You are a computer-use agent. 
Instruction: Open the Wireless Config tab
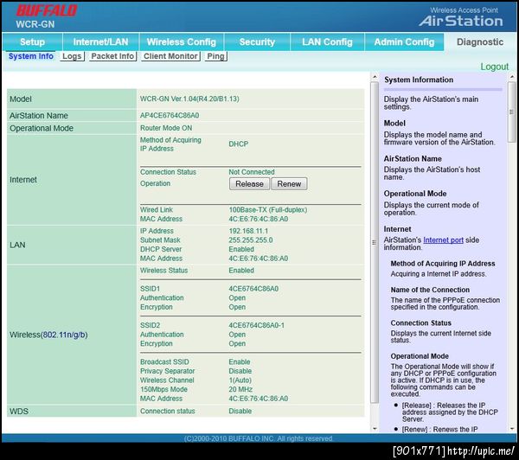click(x=182, y=42)
